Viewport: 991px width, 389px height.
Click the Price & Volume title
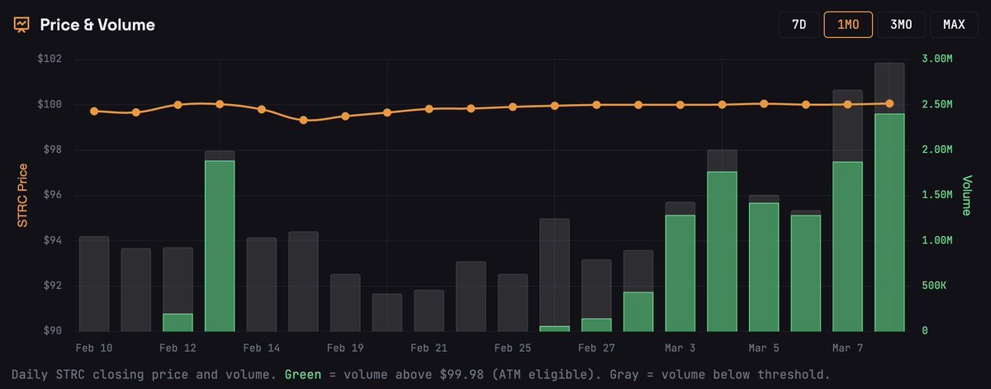click(97, 25)
